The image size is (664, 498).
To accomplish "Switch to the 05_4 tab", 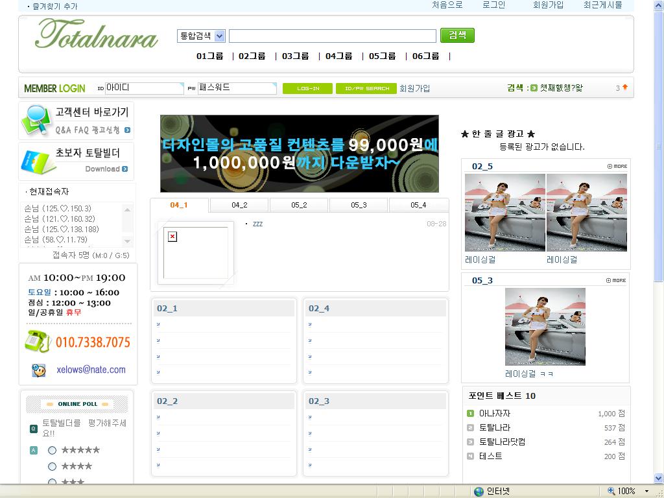I will [x=418, y=205].
